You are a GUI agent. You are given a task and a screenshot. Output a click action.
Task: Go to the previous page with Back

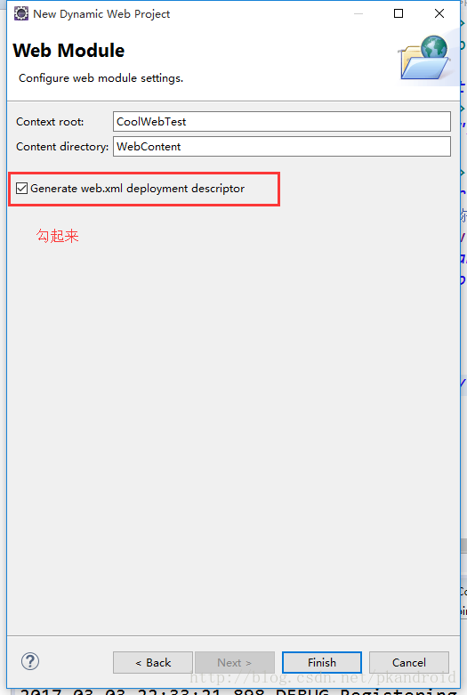153,662
